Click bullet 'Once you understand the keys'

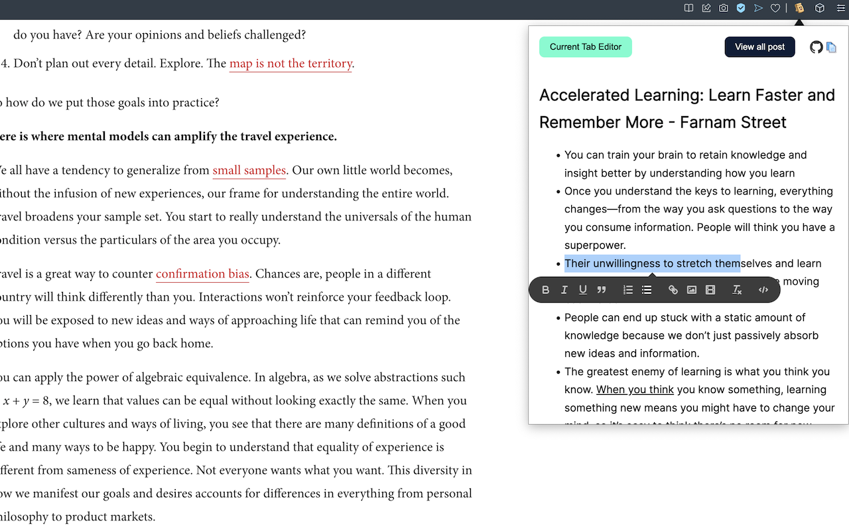click(x=700, y=218)
